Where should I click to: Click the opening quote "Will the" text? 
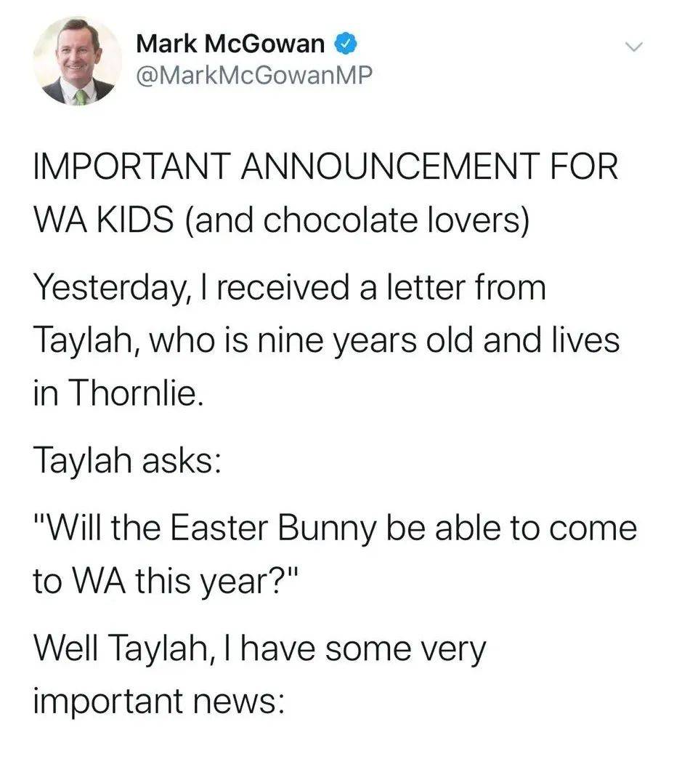coord(97,528)
